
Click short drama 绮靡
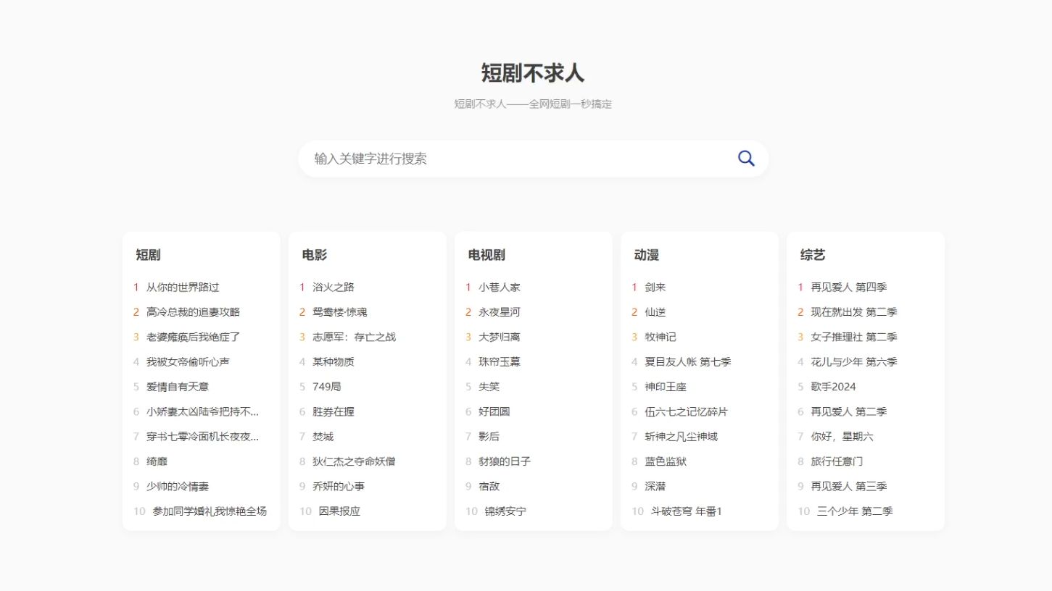pos(157,461)
